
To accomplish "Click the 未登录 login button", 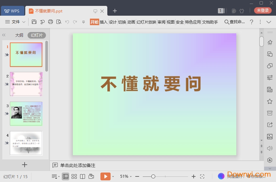I will point(263,10).
